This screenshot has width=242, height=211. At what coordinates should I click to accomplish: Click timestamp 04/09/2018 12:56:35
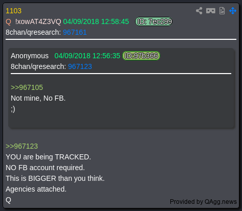(87, 56)
